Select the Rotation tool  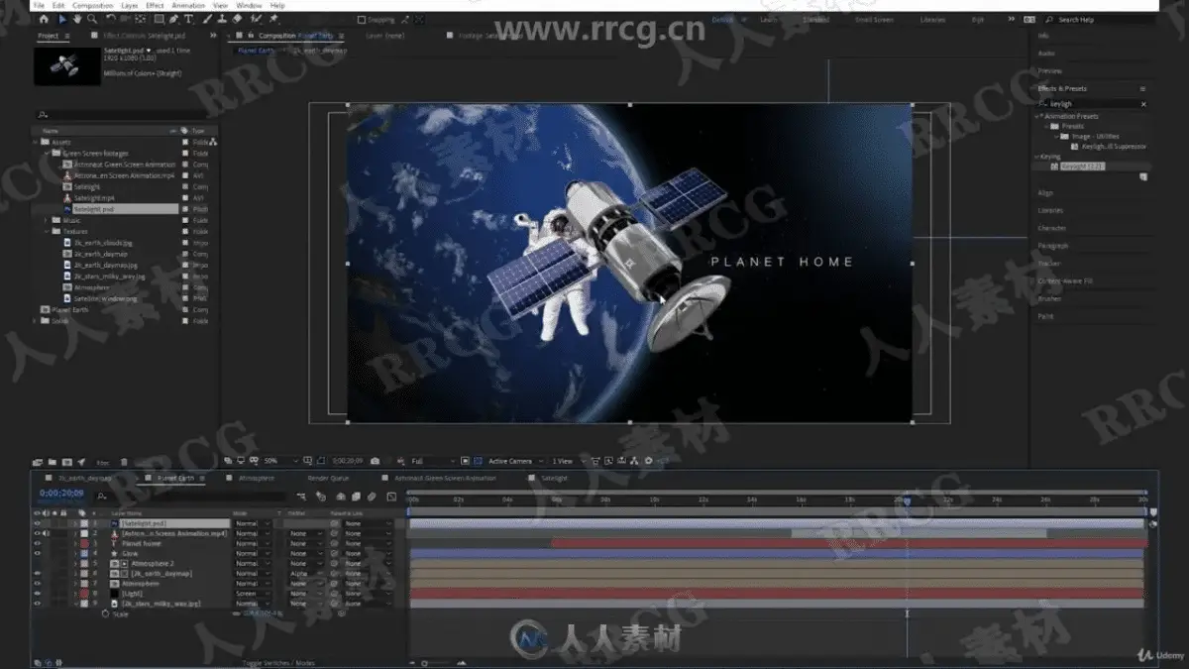point(110,18)
